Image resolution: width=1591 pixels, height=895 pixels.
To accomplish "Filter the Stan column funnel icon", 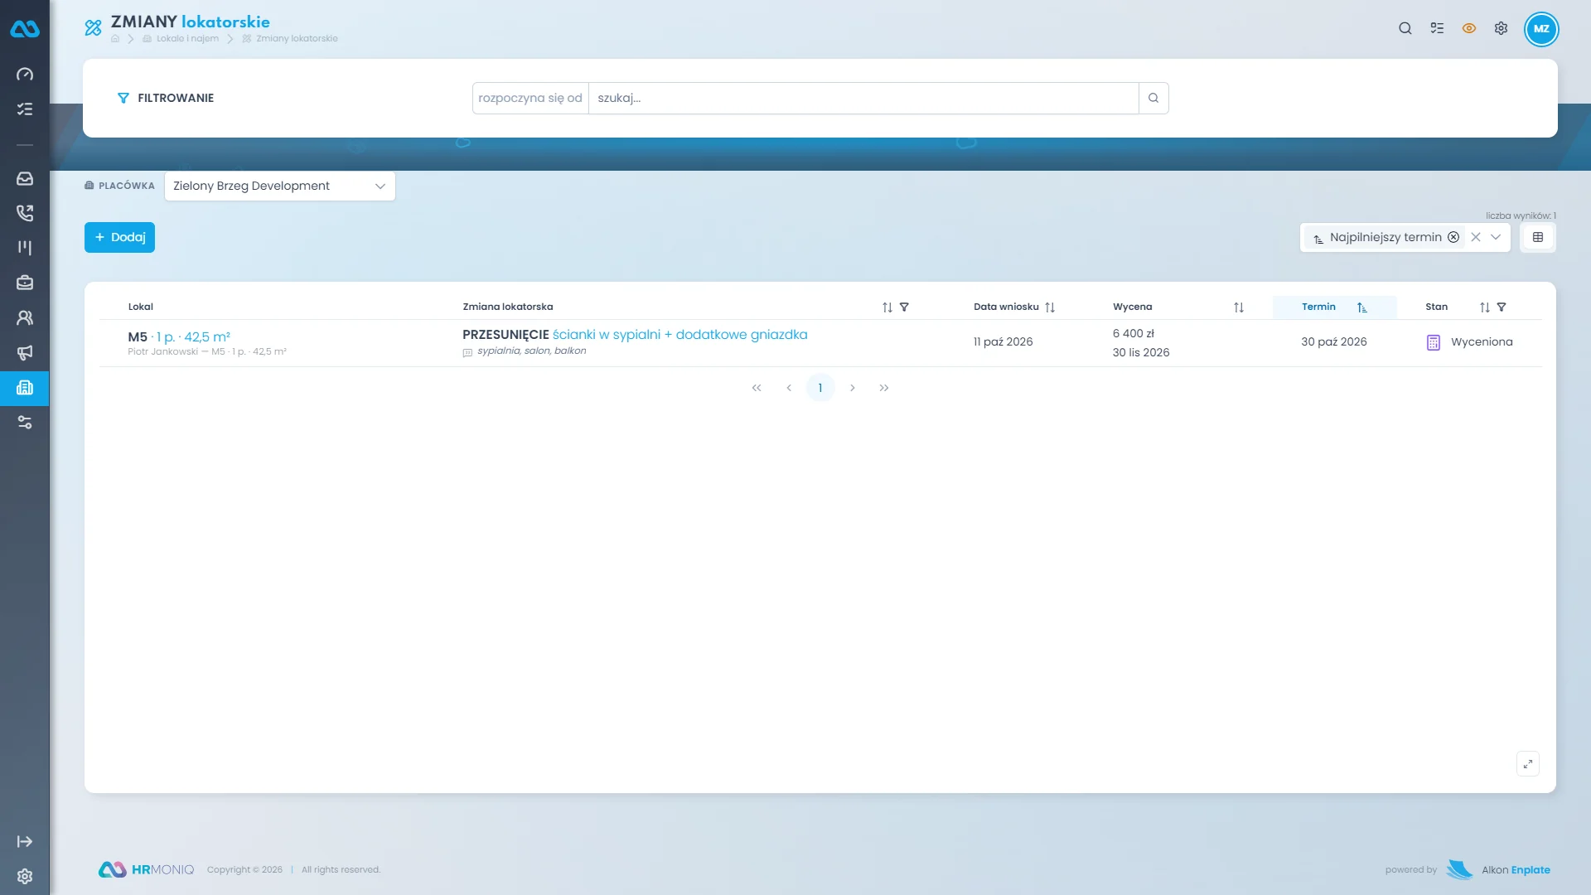I will (x=1502, y=307).
